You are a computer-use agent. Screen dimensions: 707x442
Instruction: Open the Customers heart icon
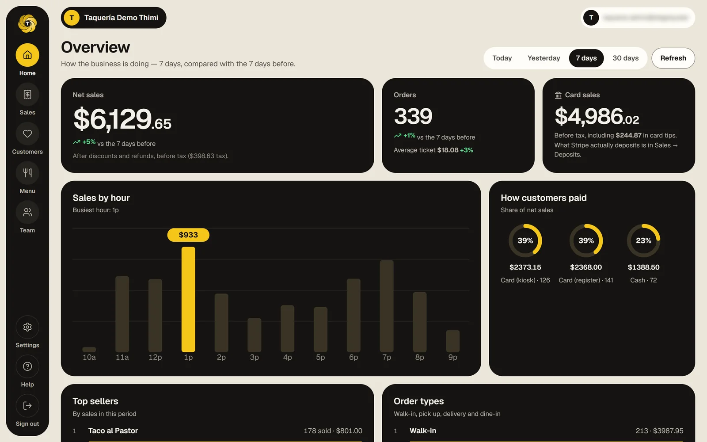click(x=27, y=133)
